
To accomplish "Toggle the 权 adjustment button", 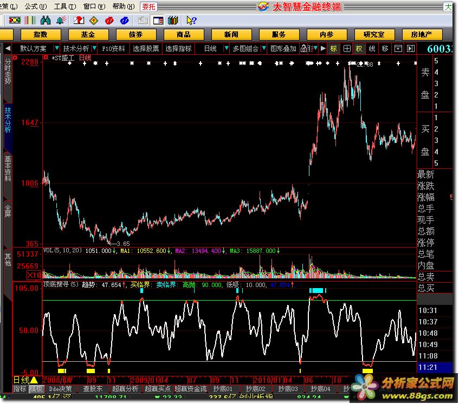I will pos(359,49).
